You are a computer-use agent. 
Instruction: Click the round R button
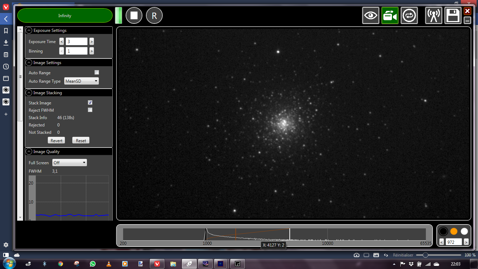(x=154, y=15)
